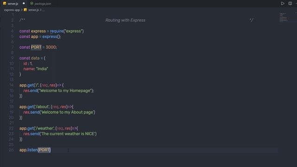
Task: Select the PORT constant declaration
Action: pyautogui.click(x=36, y=47)
